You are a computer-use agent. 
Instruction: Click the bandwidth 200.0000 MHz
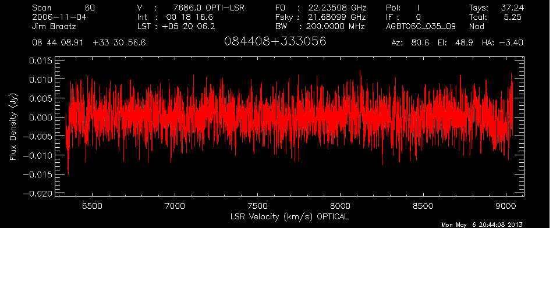pos(335,26)
